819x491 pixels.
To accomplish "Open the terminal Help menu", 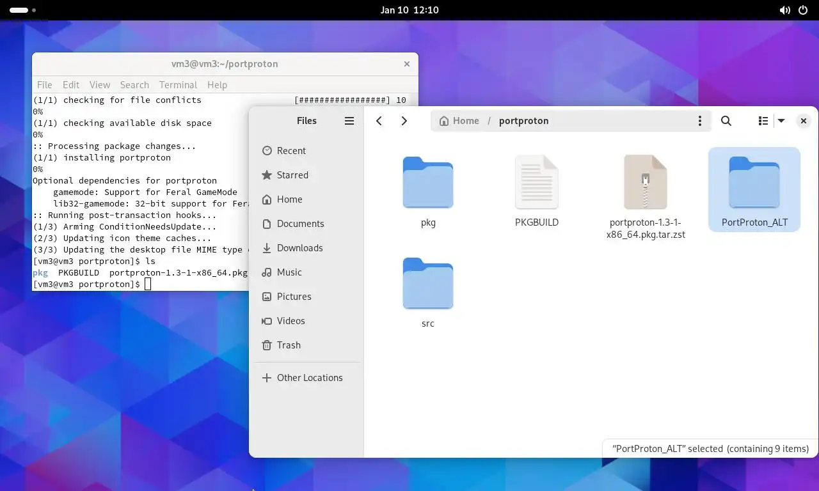I will point(217,85).
